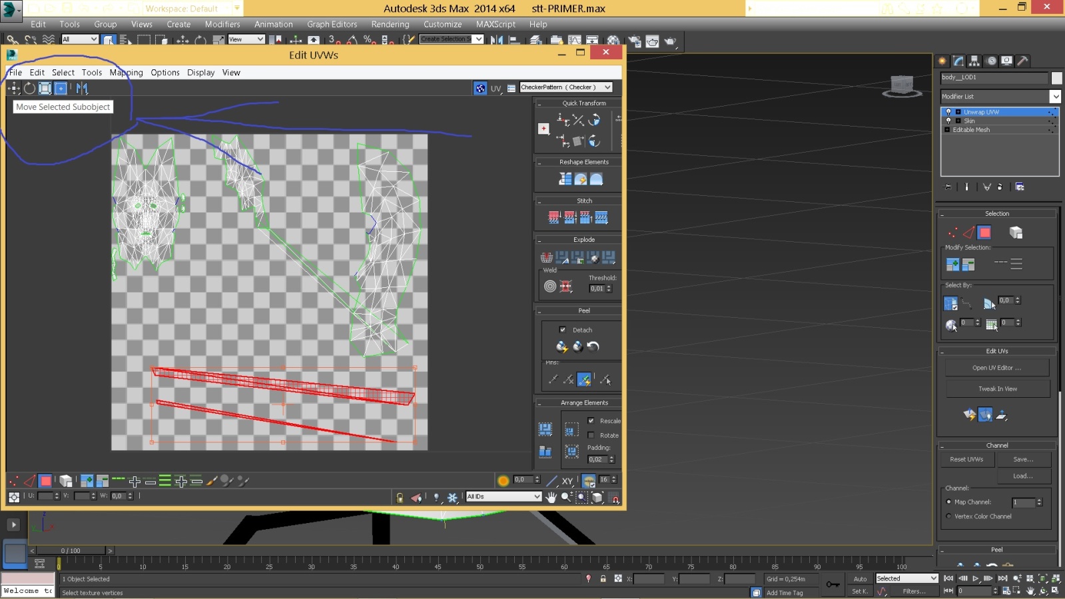
Task: Toggle the Rescale checkbox in Arrange Elements
Action: [x=591, y=420]
